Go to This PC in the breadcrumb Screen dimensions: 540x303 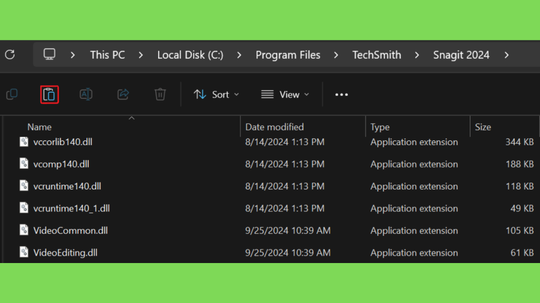(108, 55)
